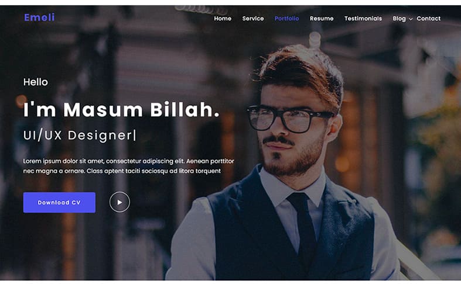Click the 'nec magna a ornare' line
Image resolution: width=461 pixels, height=284 pixels.
point(122,171)
